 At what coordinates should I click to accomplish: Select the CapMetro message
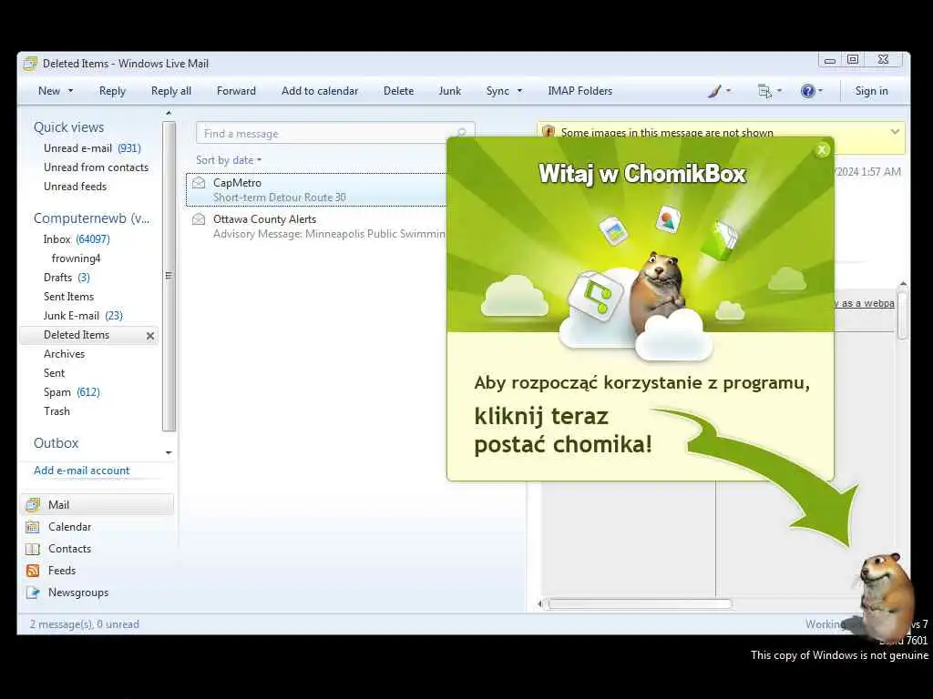tap(316, 189)
